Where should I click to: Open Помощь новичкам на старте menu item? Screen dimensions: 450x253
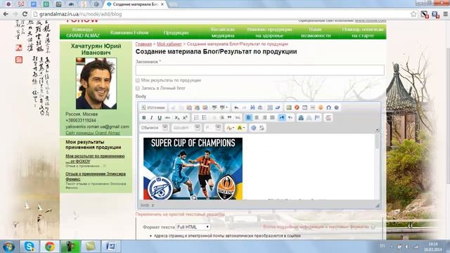coord(363,32)
